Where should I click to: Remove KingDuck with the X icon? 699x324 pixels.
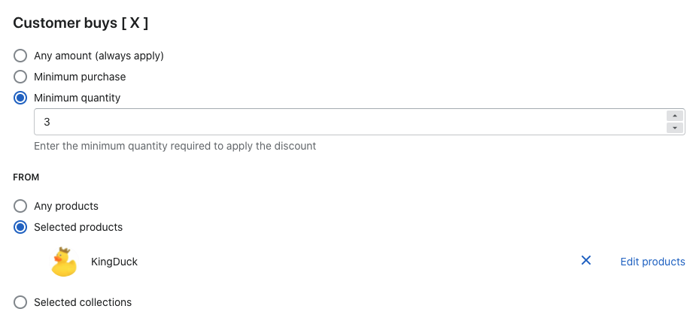[586, 260]
